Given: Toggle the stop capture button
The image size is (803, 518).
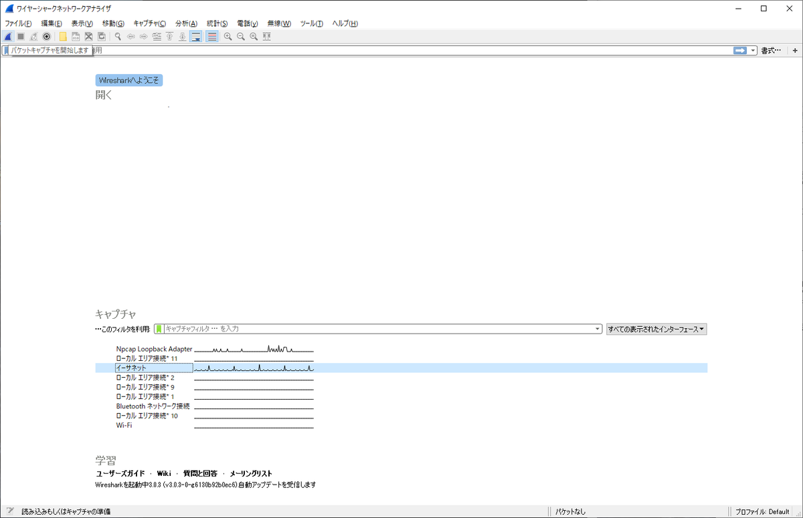Looking at the screenshot, I should click(21, 36).
